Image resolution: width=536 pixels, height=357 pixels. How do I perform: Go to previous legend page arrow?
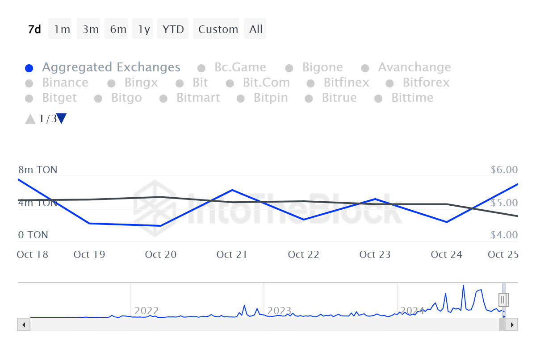[30, 119]
